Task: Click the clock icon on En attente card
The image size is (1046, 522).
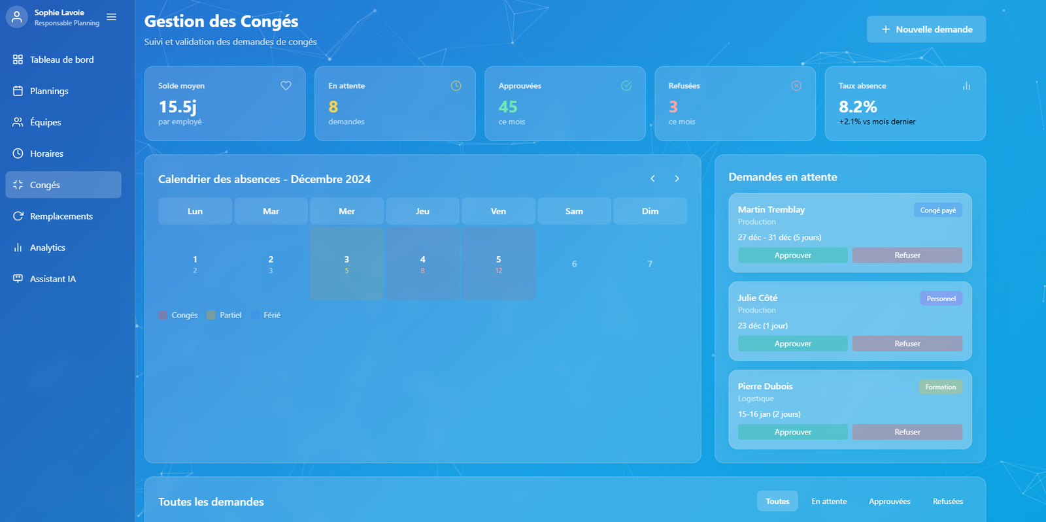Action: pos(456,86)
